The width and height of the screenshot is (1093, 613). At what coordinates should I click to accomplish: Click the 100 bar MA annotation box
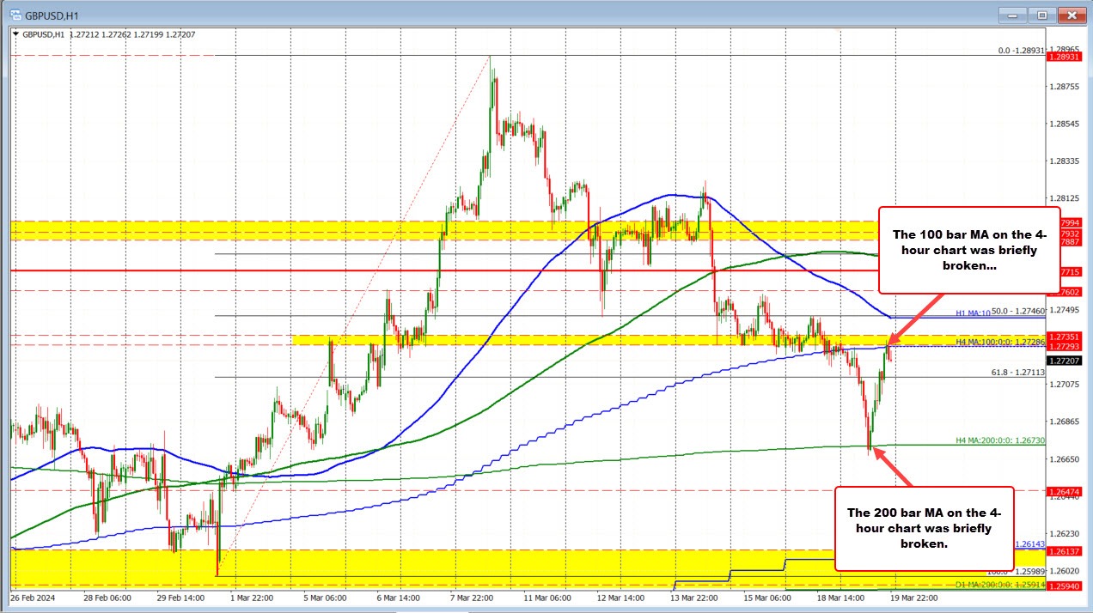(968, 250)
